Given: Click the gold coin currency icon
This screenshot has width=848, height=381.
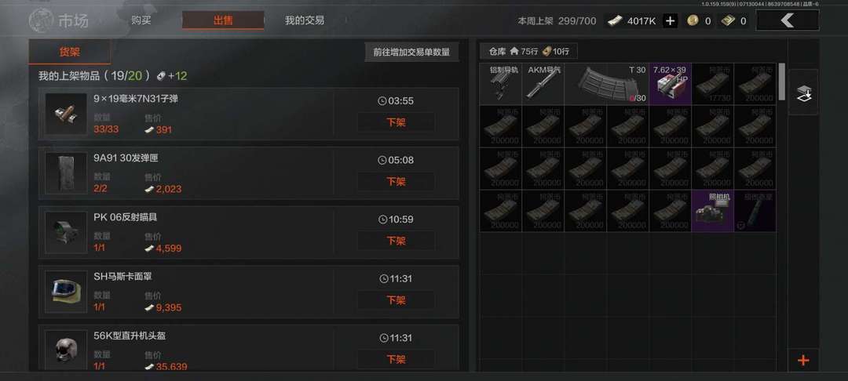Looking at the screenshot, I should 693,20.
